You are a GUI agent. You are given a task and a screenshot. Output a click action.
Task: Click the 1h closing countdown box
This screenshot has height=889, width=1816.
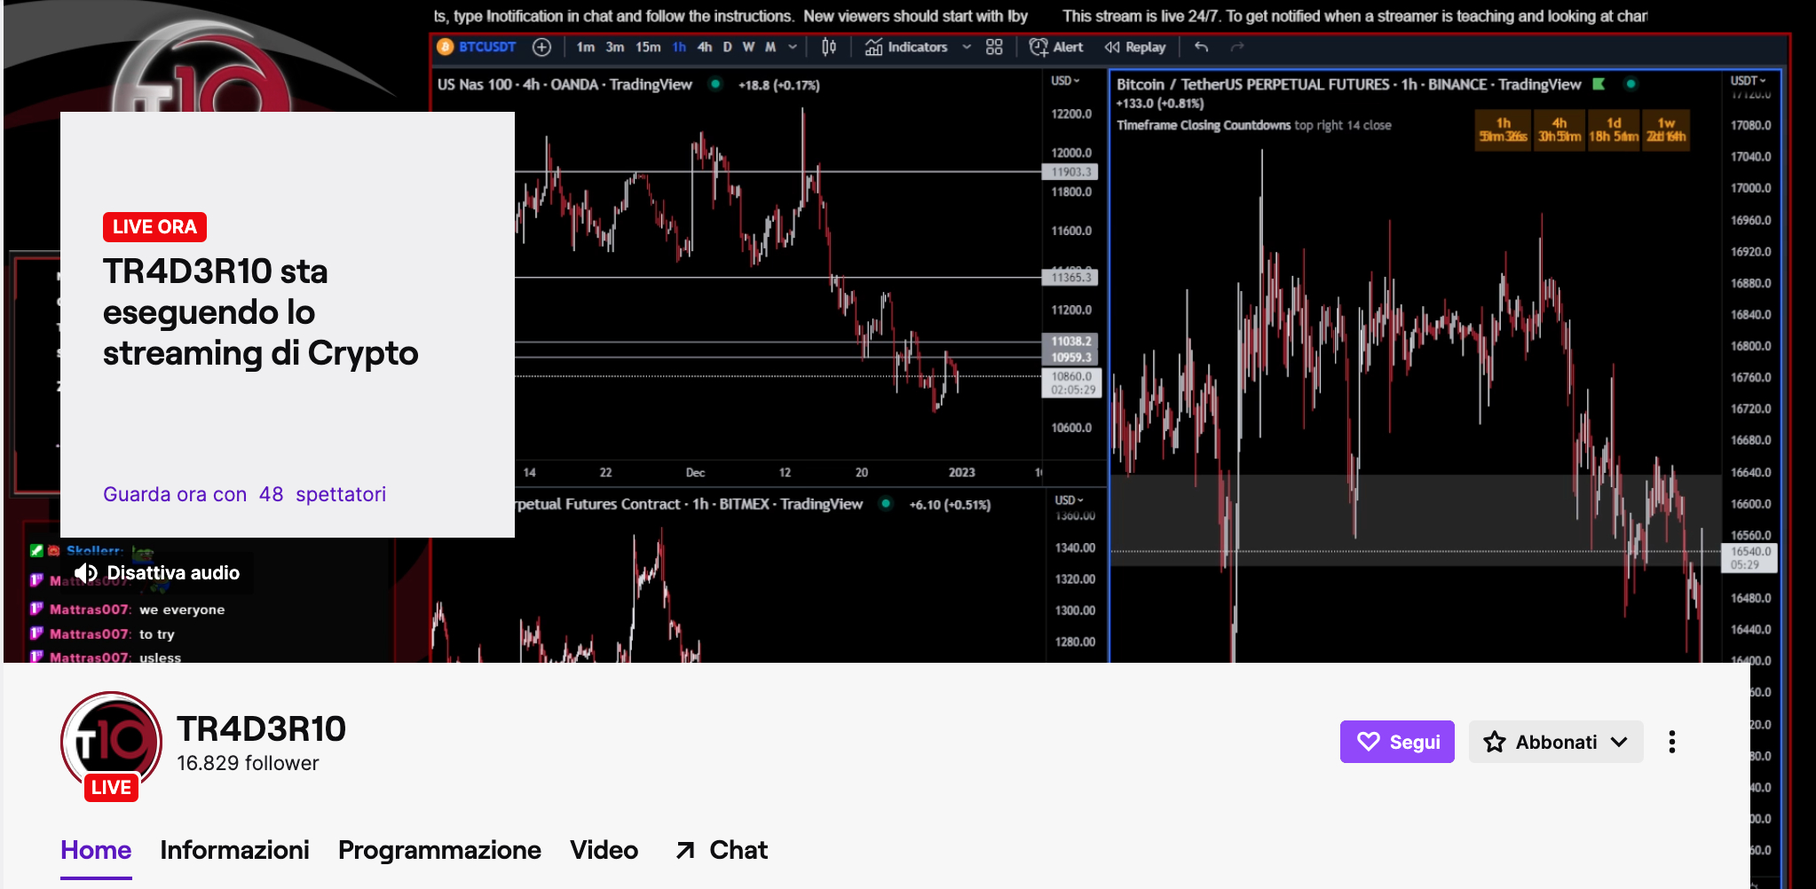(x=1504, y=130)
